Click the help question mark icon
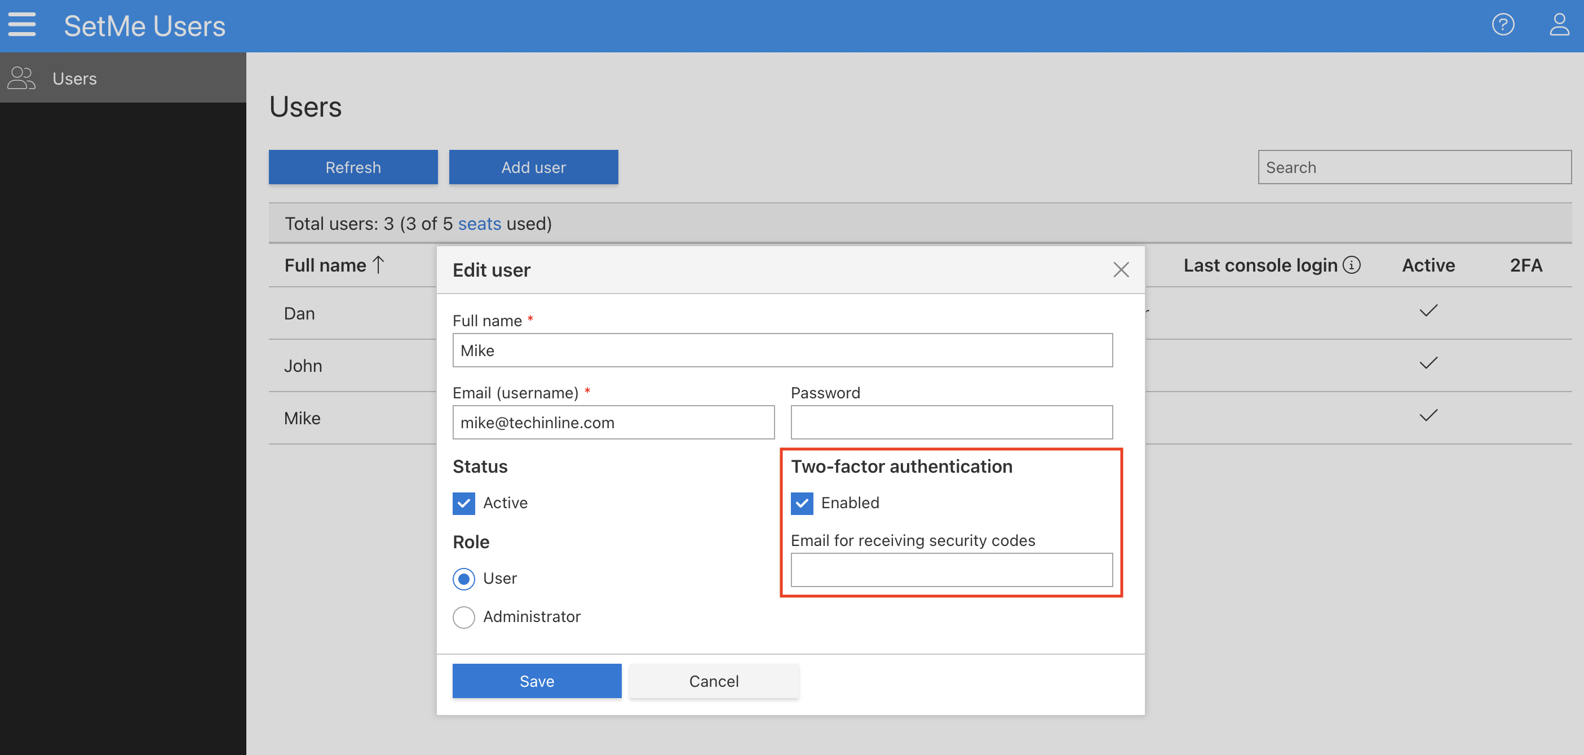1584x755 pixels. pyautogui.click(x=1503, y=25)
